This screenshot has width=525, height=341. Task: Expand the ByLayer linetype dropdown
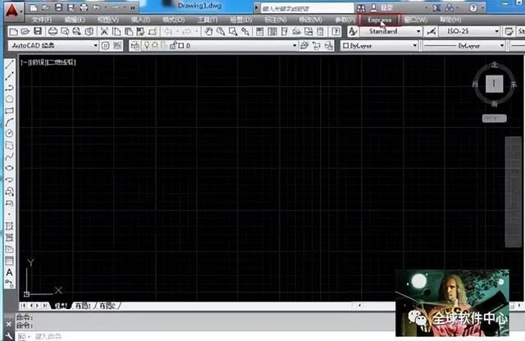[x=502, y=46]
